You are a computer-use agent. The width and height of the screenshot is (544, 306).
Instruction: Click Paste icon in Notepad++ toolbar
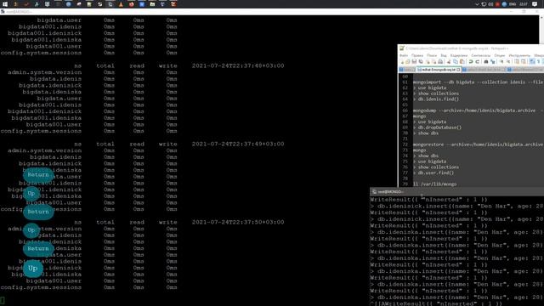[462, 61]
